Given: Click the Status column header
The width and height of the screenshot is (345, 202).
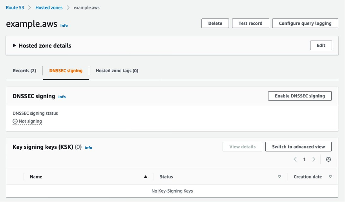Looking at the screenshot, I should [x=166, y=177].
